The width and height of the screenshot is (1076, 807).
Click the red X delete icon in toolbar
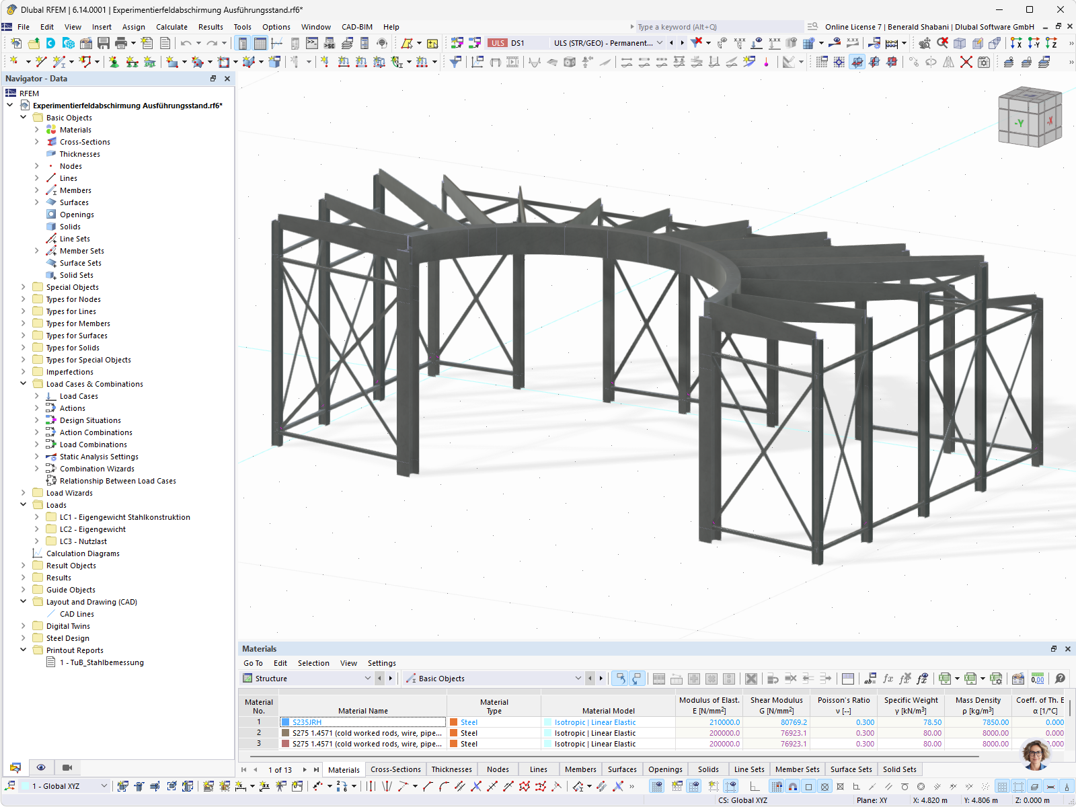click(x=966, y=62)
